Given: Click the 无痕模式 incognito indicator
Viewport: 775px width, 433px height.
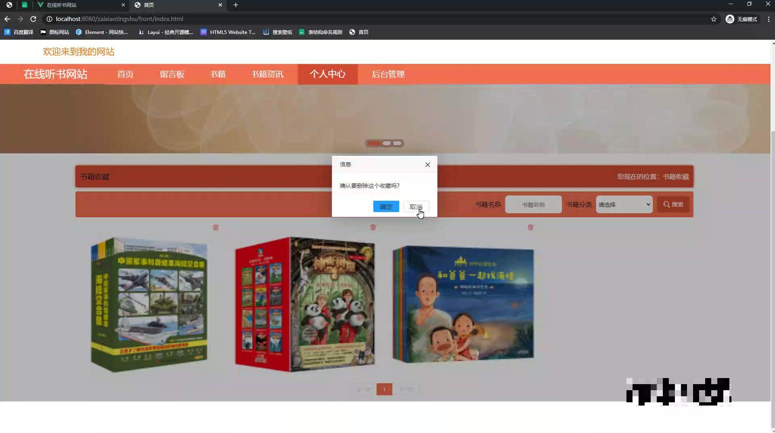Looking at the screenshot, I should tap(742, 19).
